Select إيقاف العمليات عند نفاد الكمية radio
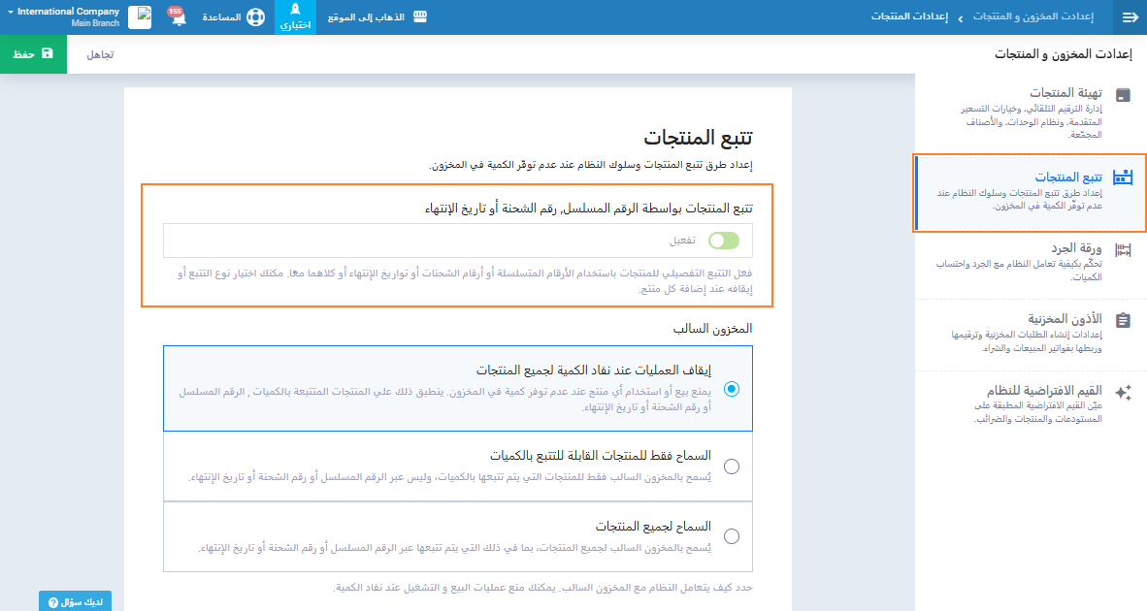 [x=732, y=389]
